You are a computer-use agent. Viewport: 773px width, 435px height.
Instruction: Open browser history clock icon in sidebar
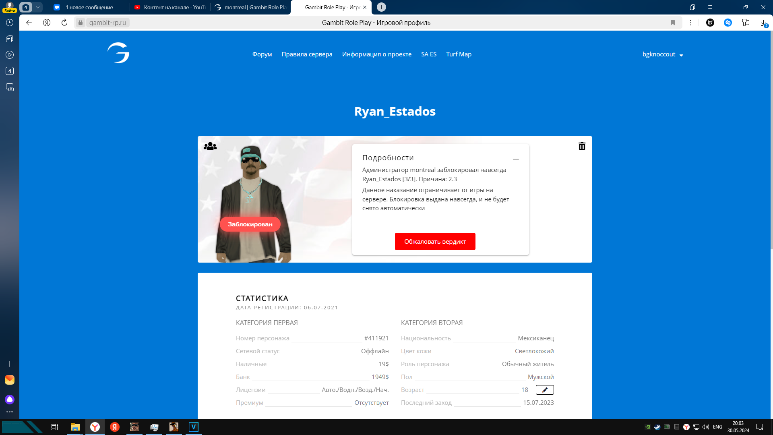pos(10,23)
